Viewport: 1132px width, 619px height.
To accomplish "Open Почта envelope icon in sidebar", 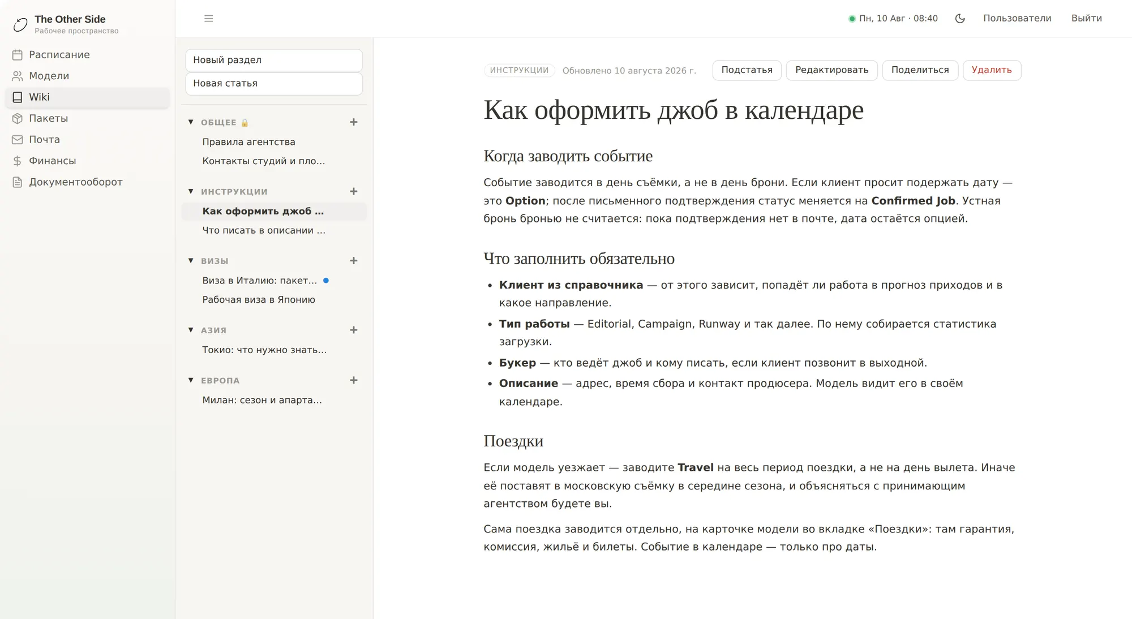I will [x=18, y=140].
